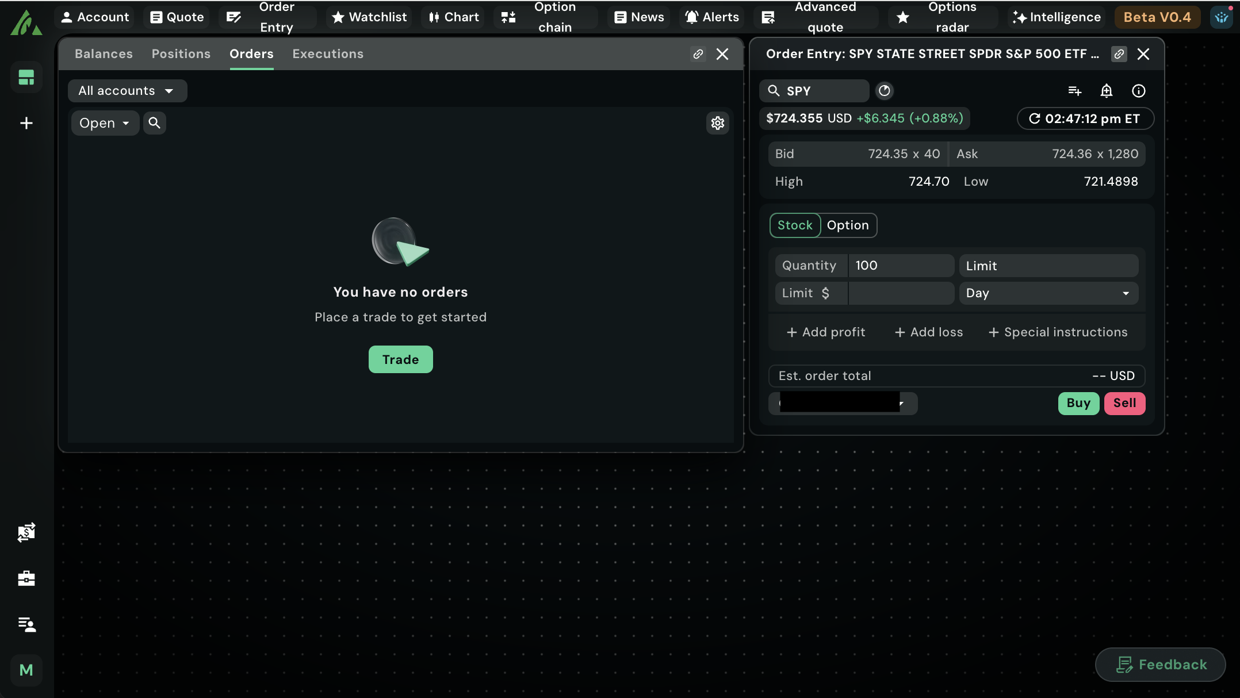Open Orders panel settings gear
The width and height of the screenshot is (1240, 698).
click(718, 123)
